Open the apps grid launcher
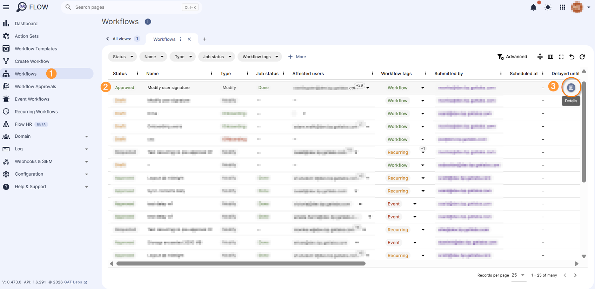This screenshot has width=595, height=289. click(x=562, y=7)
